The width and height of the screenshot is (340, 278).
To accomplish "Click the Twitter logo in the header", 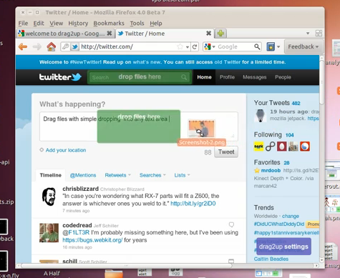I will 60,77.
